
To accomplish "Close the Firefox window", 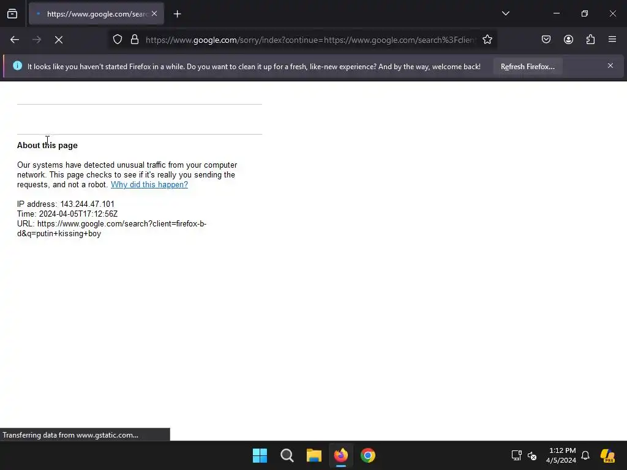I will tap(612, 13).
